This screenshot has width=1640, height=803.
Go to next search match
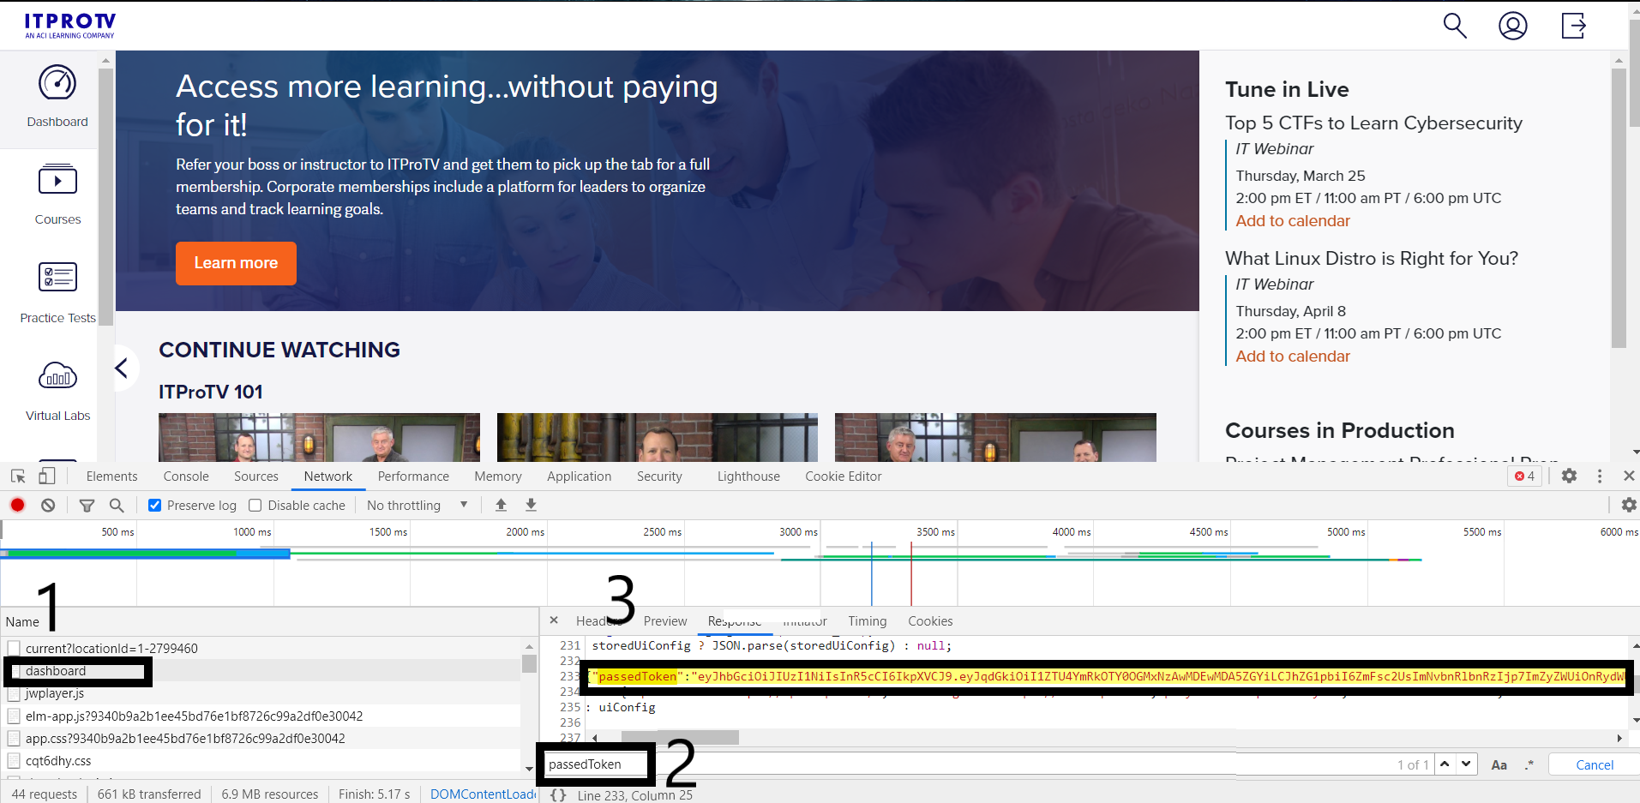tap(1467, 764)
